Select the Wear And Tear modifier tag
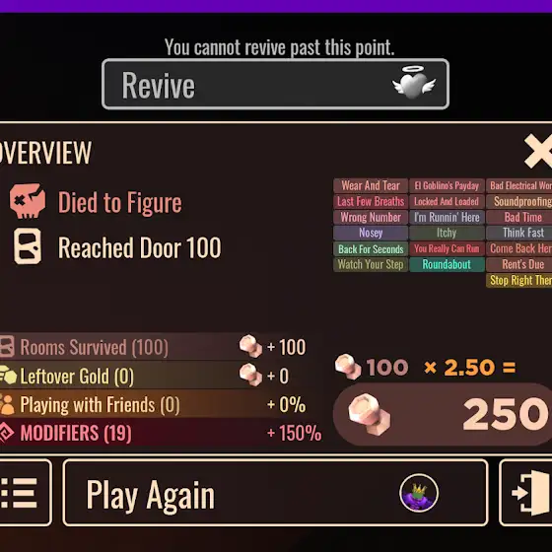Image resolution: width=552 pixels, height=552 pixels. (371, 185)
